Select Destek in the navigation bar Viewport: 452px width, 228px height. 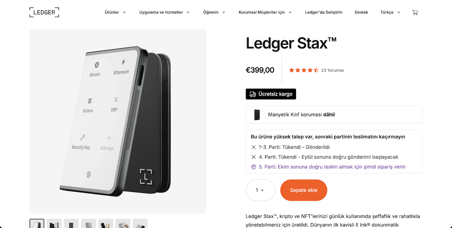(x=361, y=12)
